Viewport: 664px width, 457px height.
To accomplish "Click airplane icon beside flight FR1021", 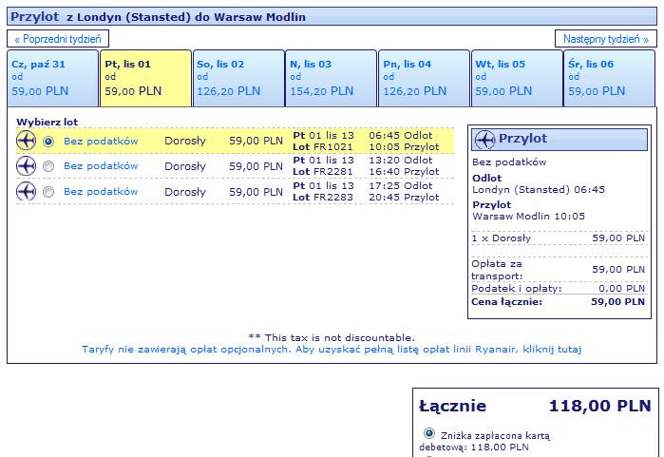I will 26,141.
